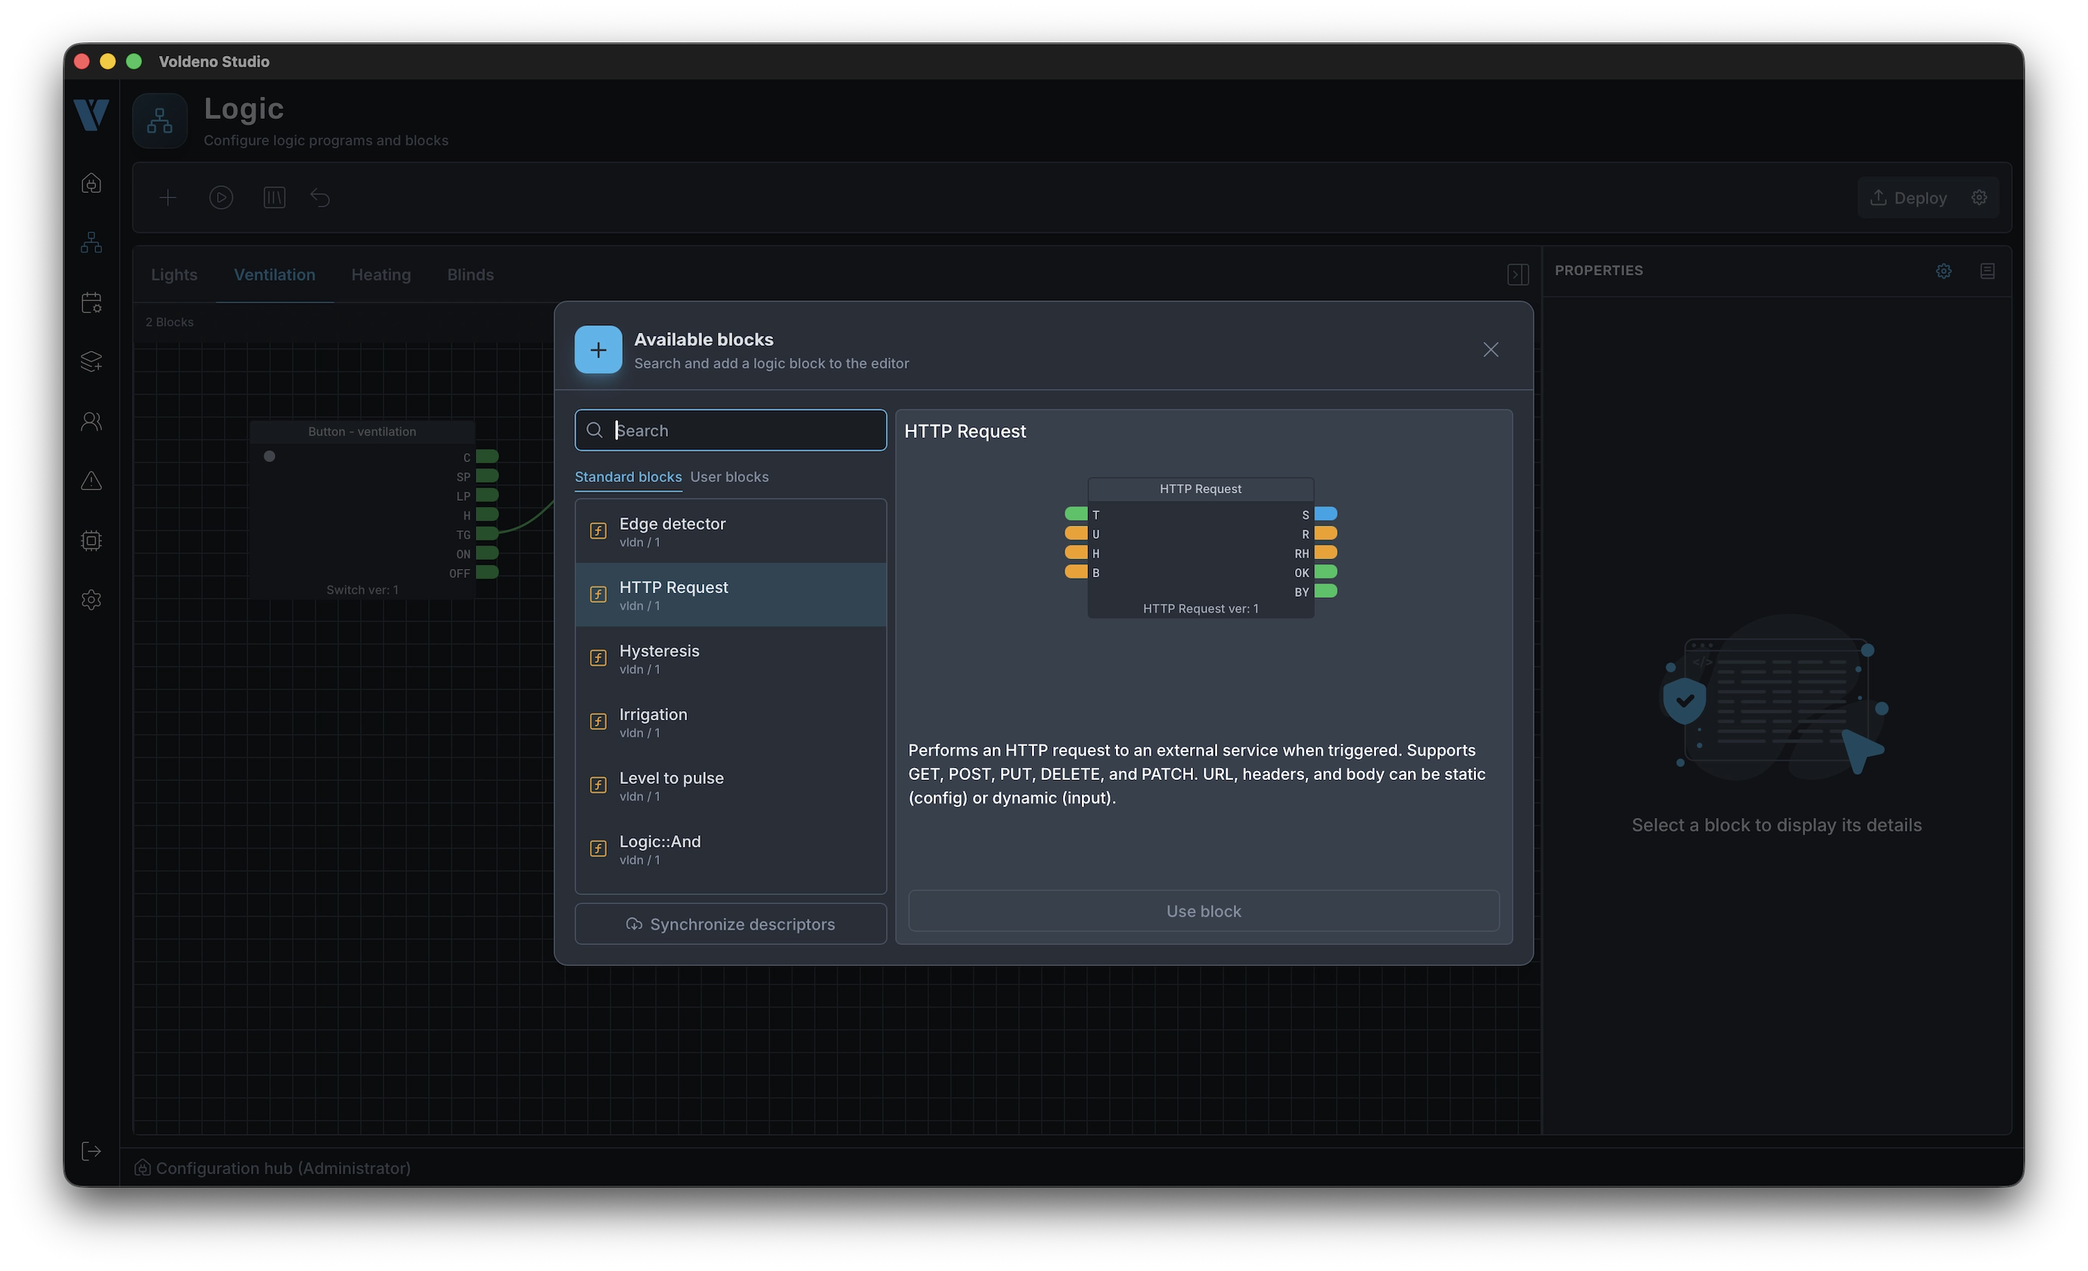Screen dimensions: 2088x1271
Task: Close the Available blocks dialog
Action: [1490, 350]
